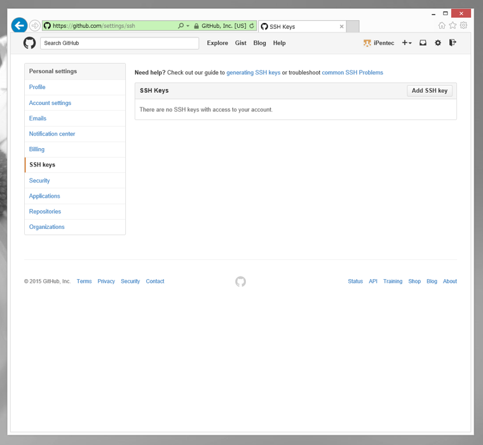Click the address bar URL text
The width and height of the screenshot is (483, 445).
point(94,26)
